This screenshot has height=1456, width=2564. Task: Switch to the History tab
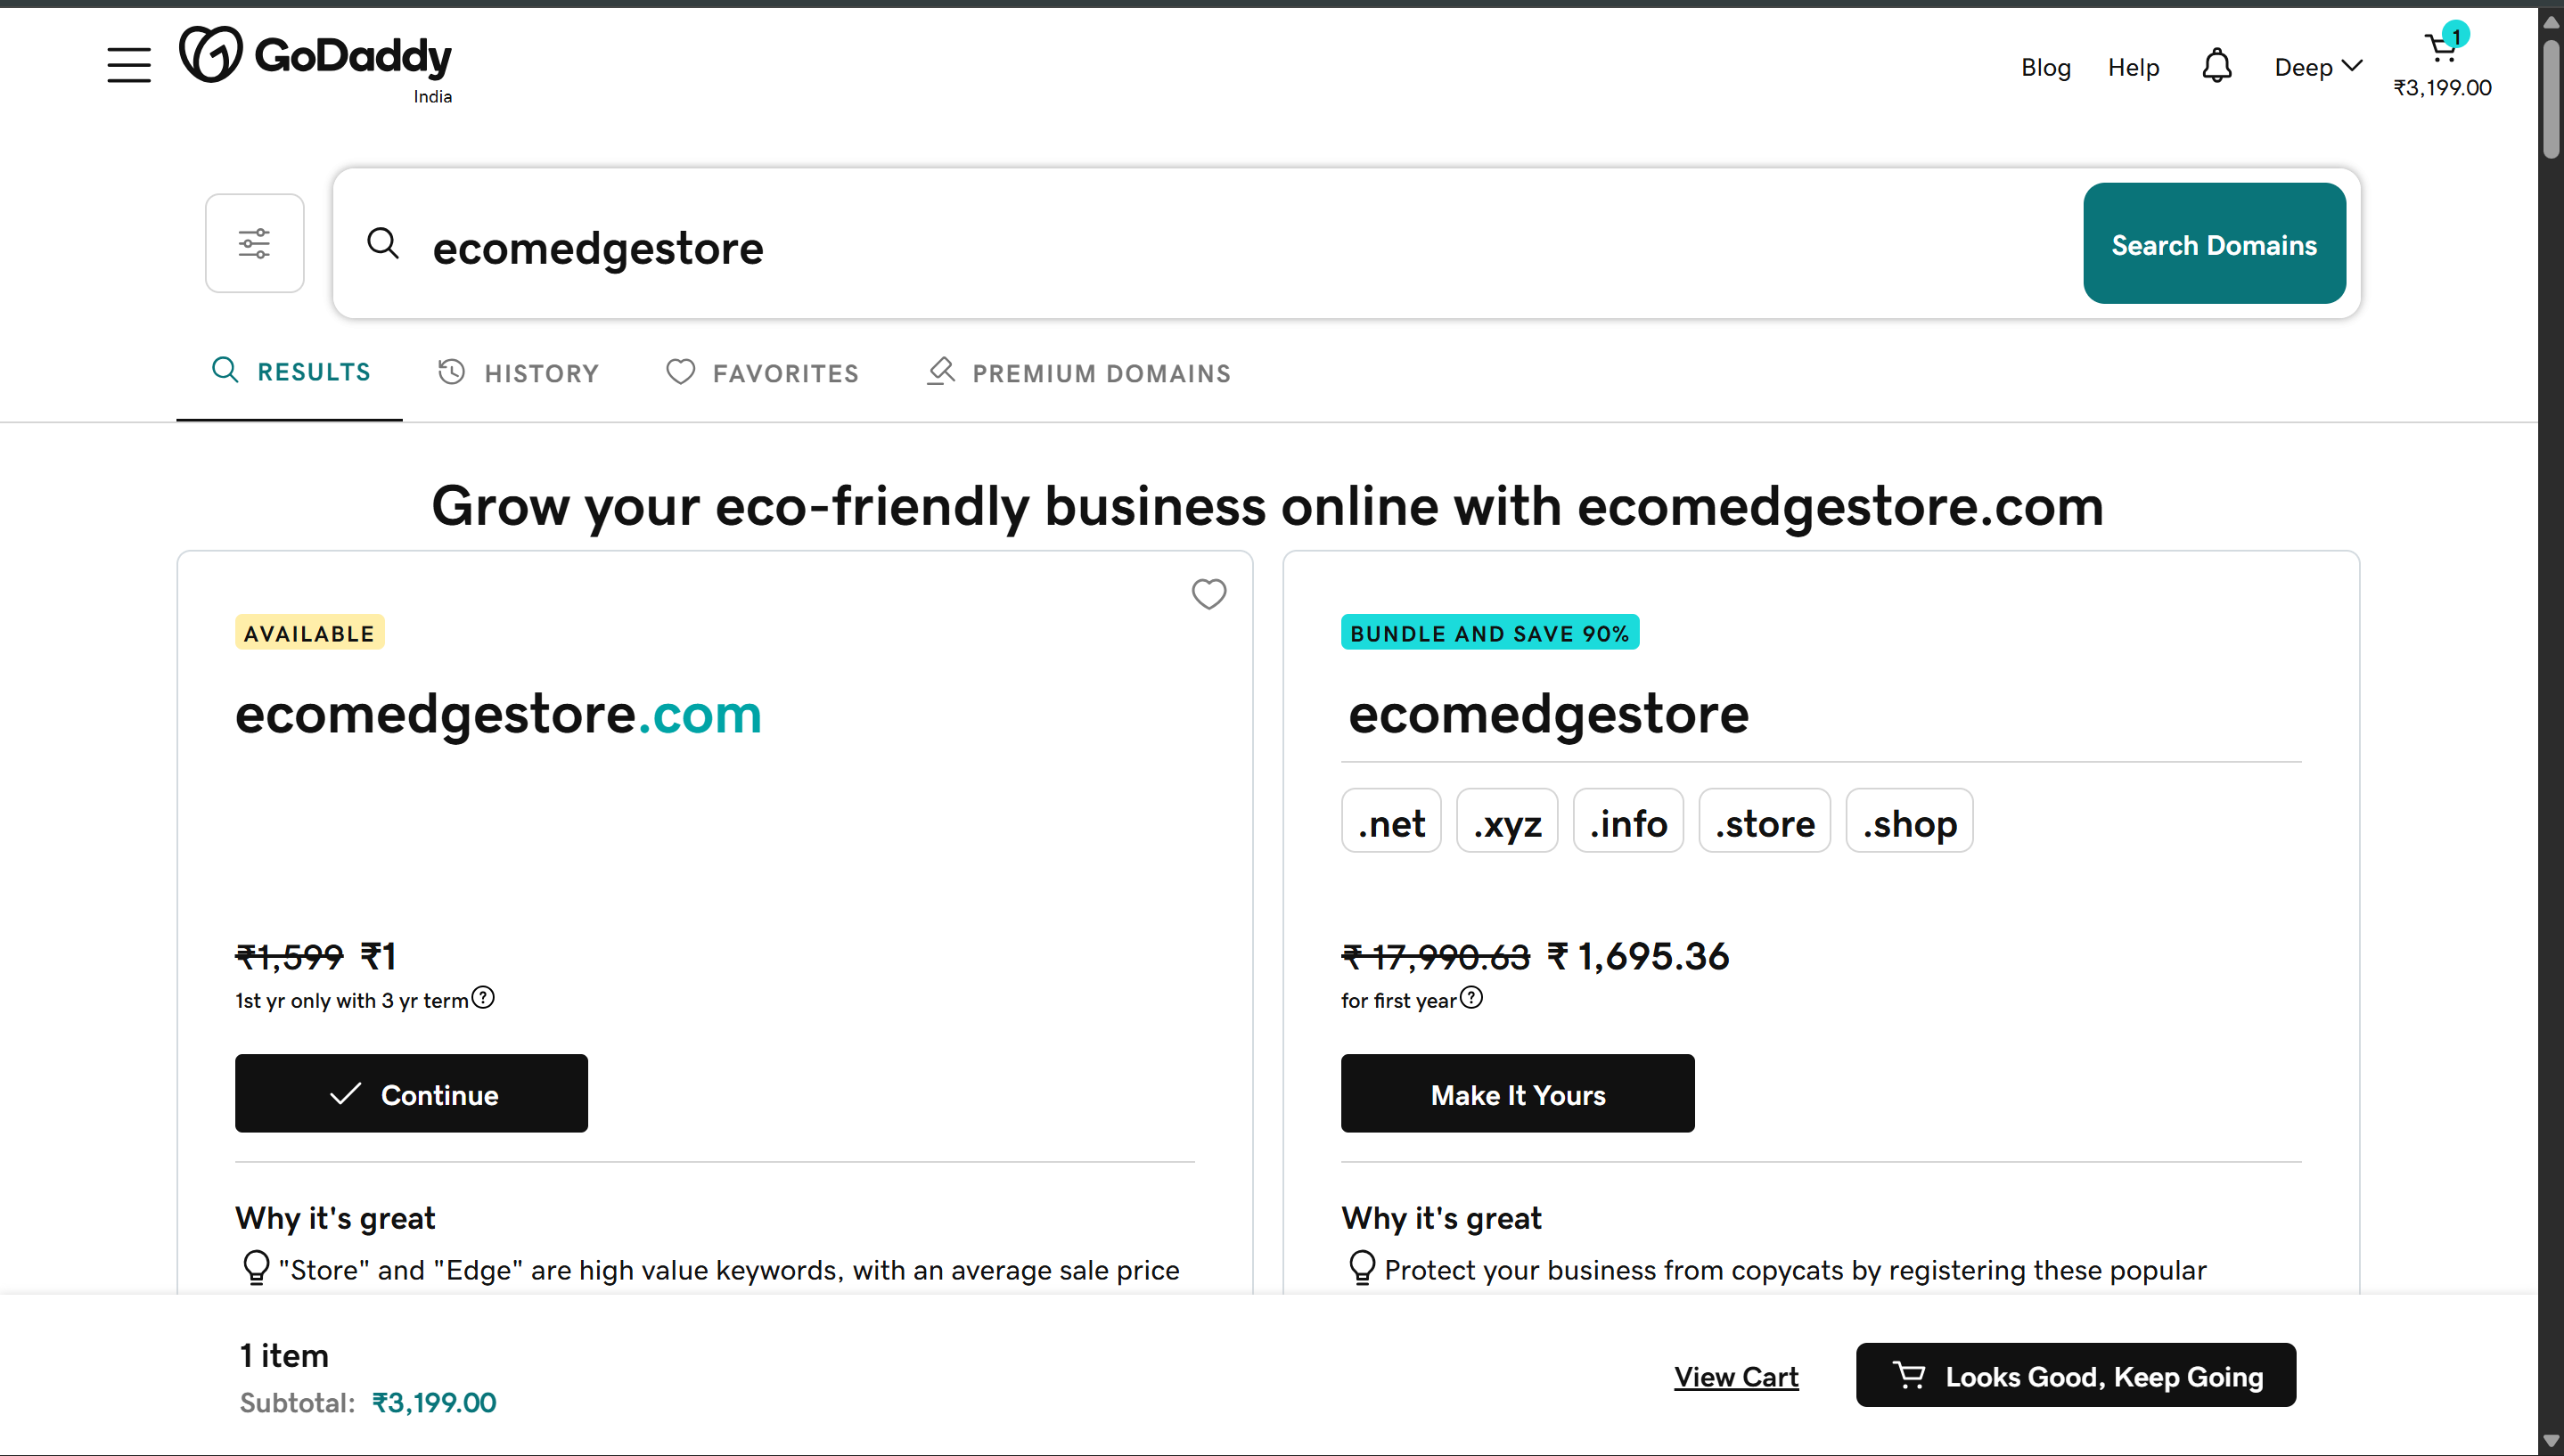pos(518,372)
